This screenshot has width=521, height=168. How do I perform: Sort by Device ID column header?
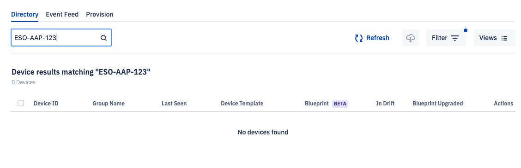click(46, 104)
